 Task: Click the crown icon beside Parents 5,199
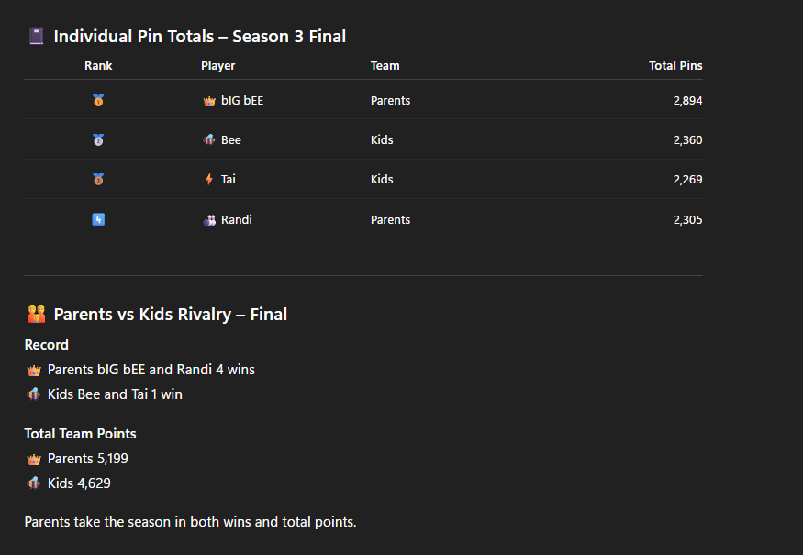pos(34,459)
